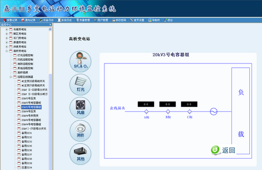262x170 pixels.
Task: Open 修改密码 change password
Action: pos(119,20)
